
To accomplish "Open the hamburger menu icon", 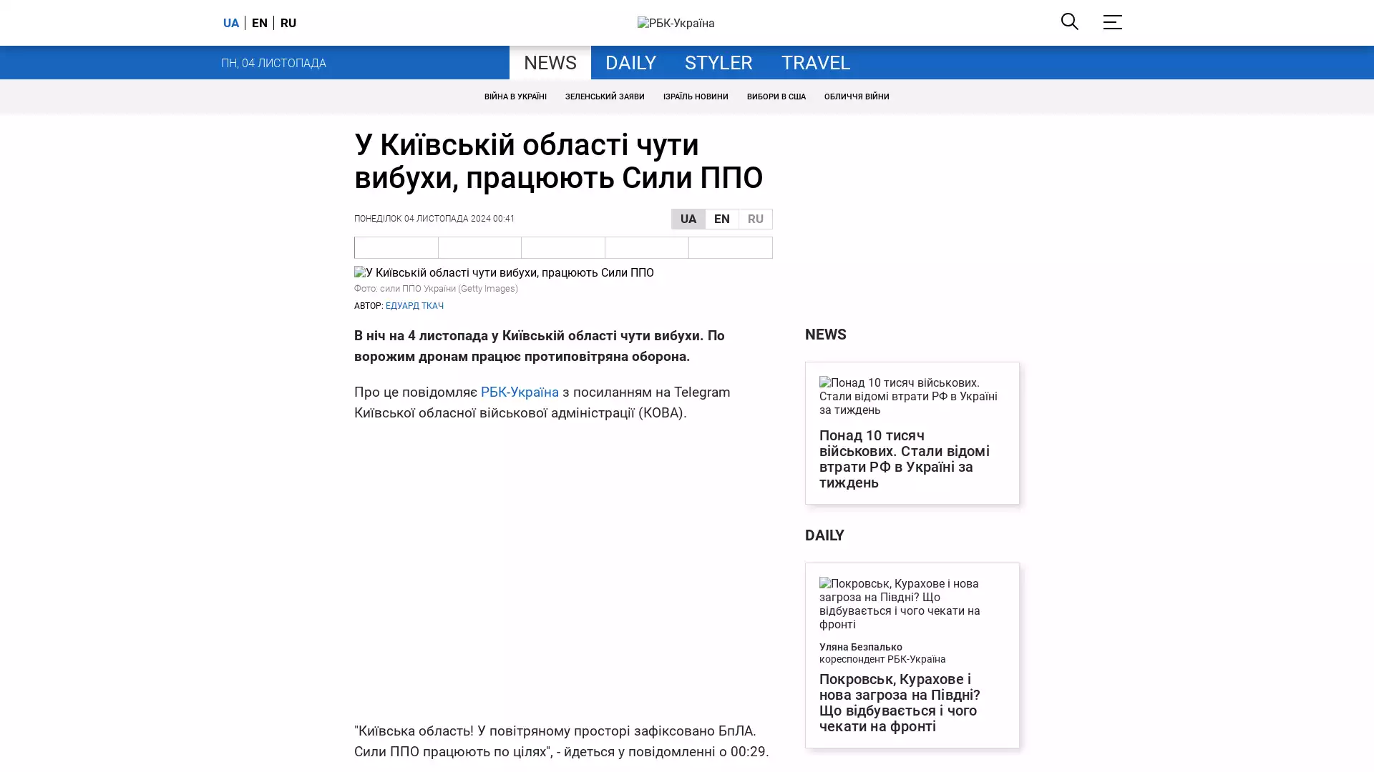I will pyautogui.click(x=1112, y=22).
